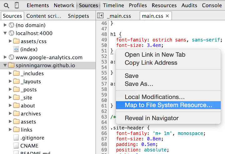Click the (index) document icon

coord(16,49)
